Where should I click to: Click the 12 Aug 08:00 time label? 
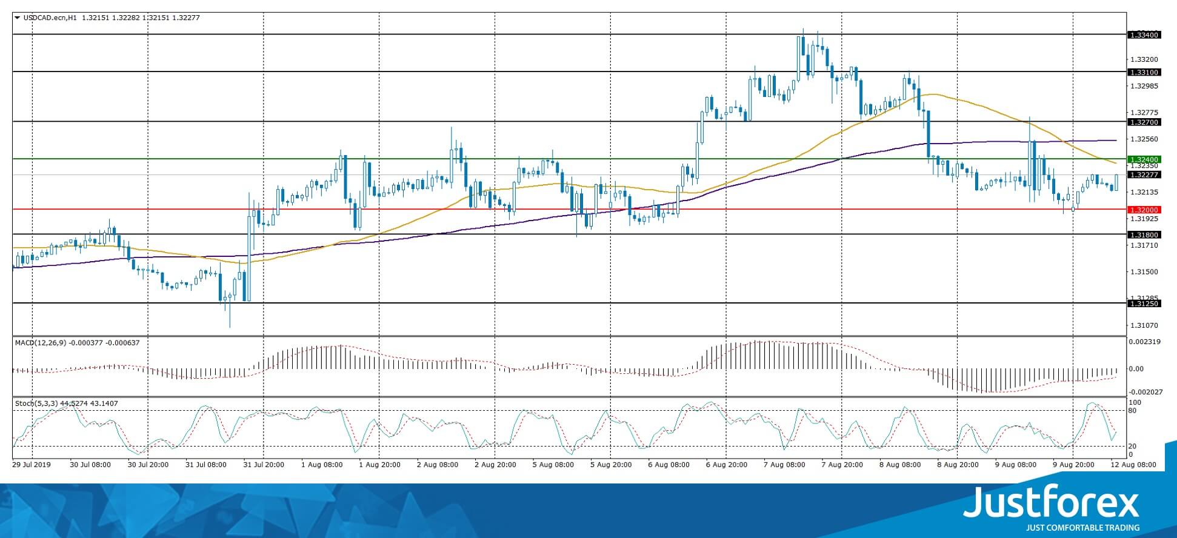1134,465
